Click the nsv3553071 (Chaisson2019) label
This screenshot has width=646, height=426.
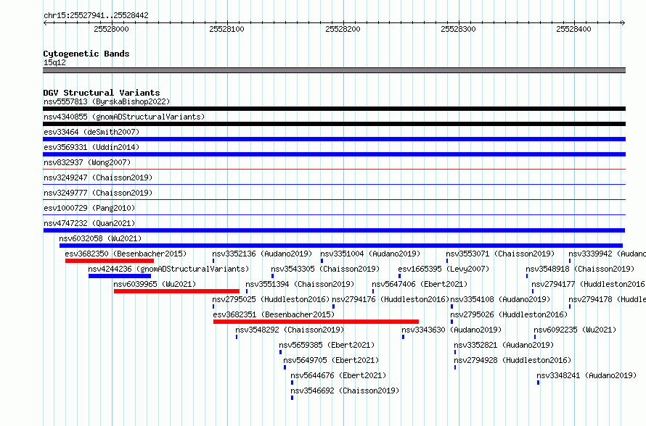[x=500, y=254]
